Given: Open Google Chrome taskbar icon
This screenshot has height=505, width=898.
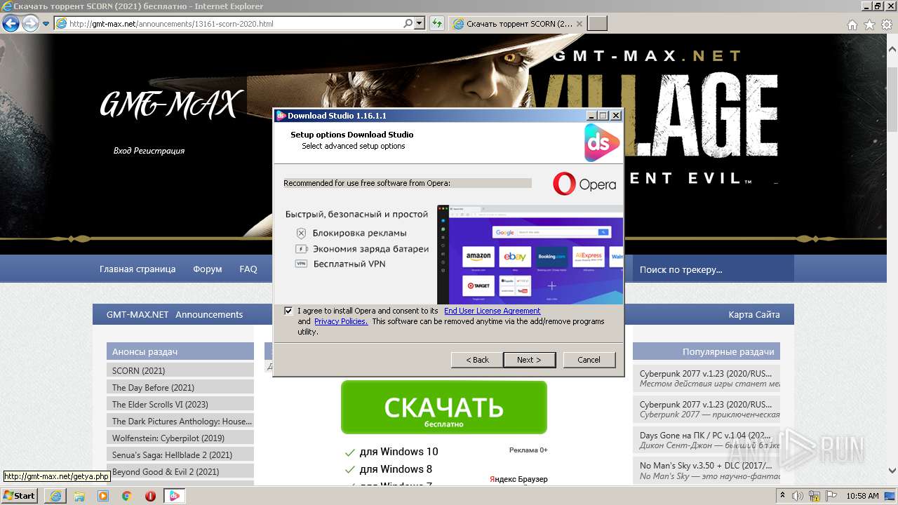Looking at the screenshot, I should [x=126, y=496].
